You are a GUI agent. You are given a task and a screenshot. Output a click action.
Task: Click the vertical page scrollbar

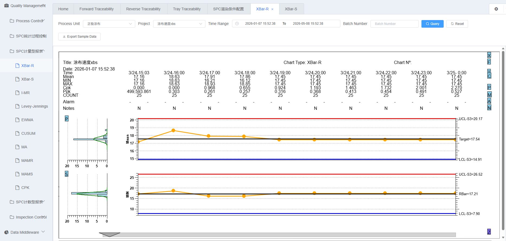click(x=503, y=141)
